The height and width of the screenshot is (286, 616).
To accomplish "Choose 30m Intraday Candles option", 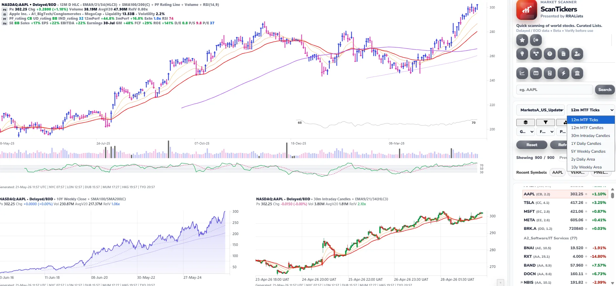I will tap(591, 136).
